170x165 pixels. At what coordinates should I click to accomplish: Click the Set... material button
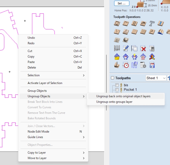(x=122, y=3)
